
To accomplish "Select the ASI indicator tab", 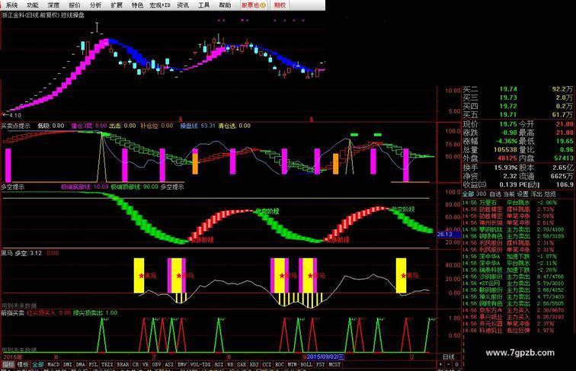I will (x=169, y=365).
